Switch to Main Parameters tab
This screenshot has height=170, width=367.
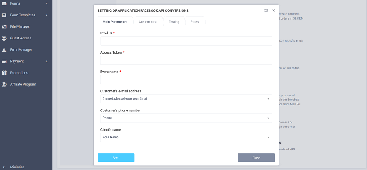coord(115,22)
